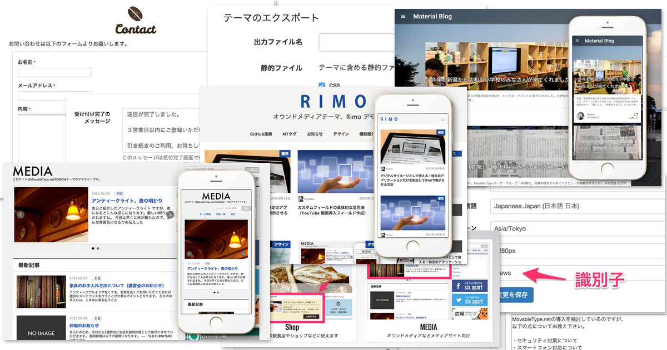Click the 日記 tag beside 2015.02.07

coord(97,278)
